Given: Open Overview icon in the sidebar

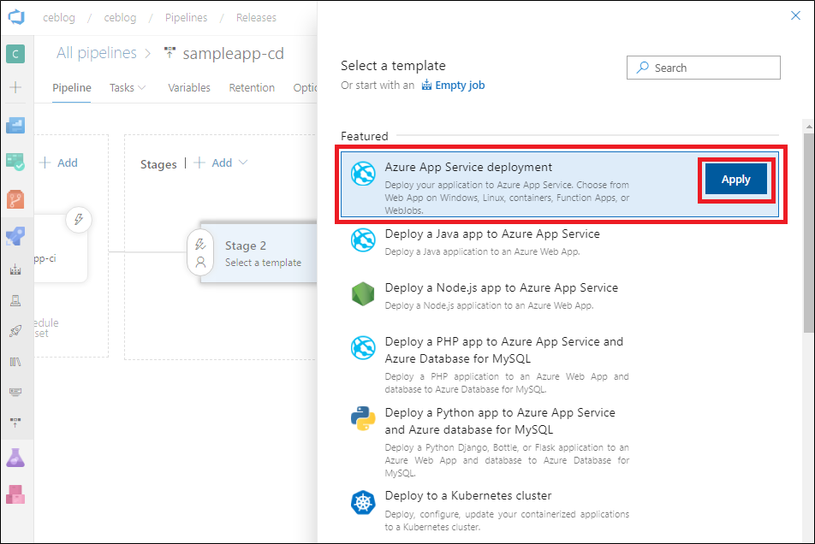Looking at the screenshot, I should (x=15, y=125).
